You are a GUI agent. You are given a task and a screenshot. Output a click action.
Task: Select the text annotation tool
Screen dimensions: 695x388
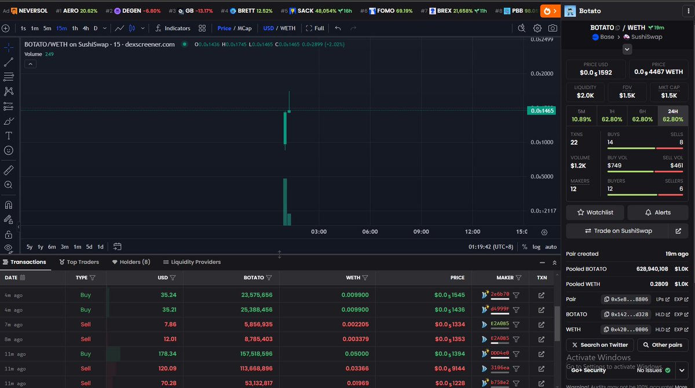(9, 136)
